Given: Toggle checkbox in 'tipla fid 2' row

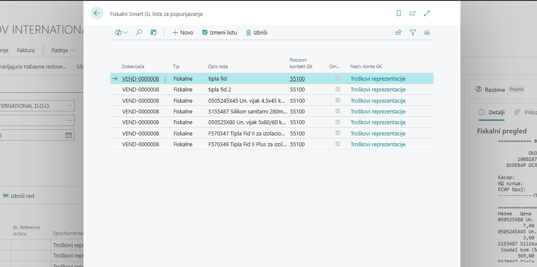Looking at the screenshot, I should (338, 89).
